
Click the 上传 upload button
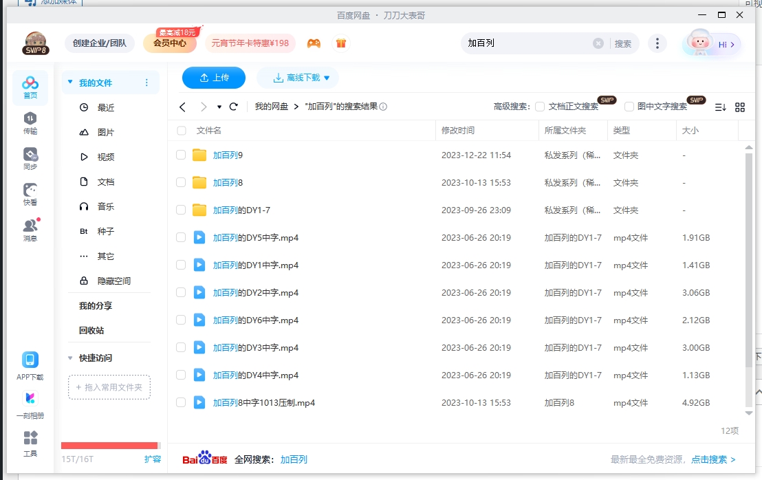click(213, 78)
